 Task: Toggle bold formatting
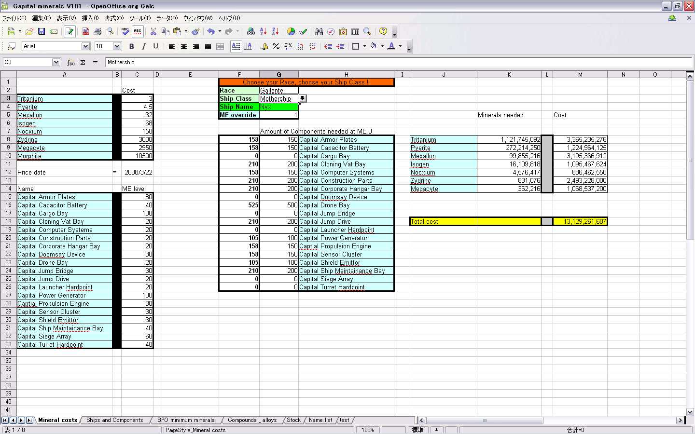131,46
